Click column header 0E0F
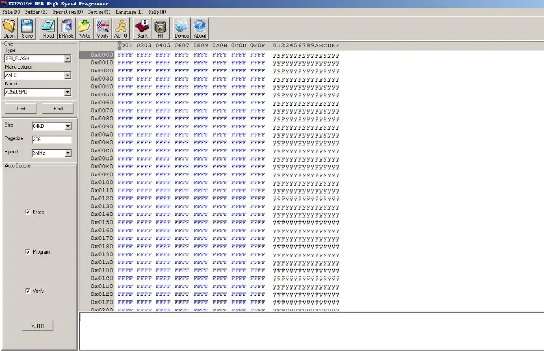This screenshot has width=544, height=351. (x=258, y=46)
